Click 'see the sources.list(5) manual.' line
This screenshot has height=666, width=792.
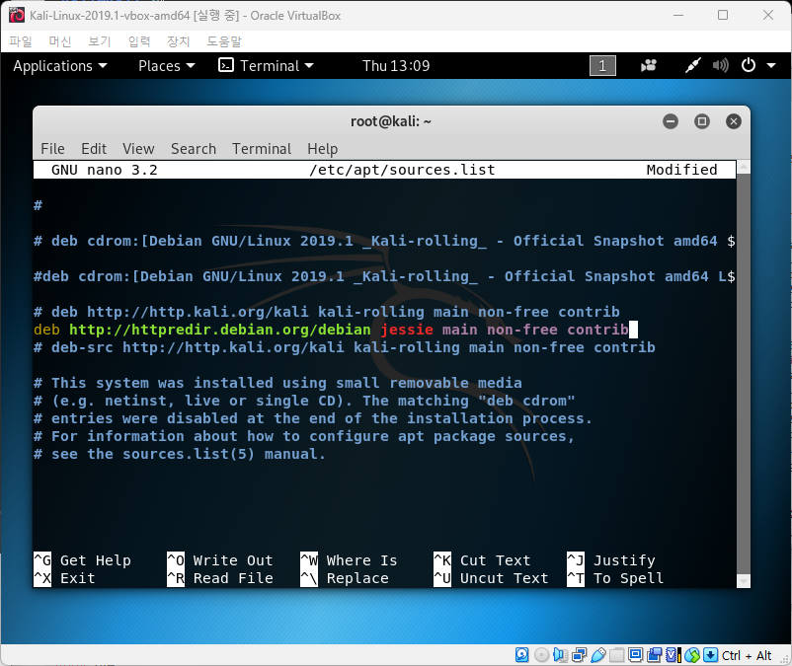pyautogui.click(x=180, y=454)
